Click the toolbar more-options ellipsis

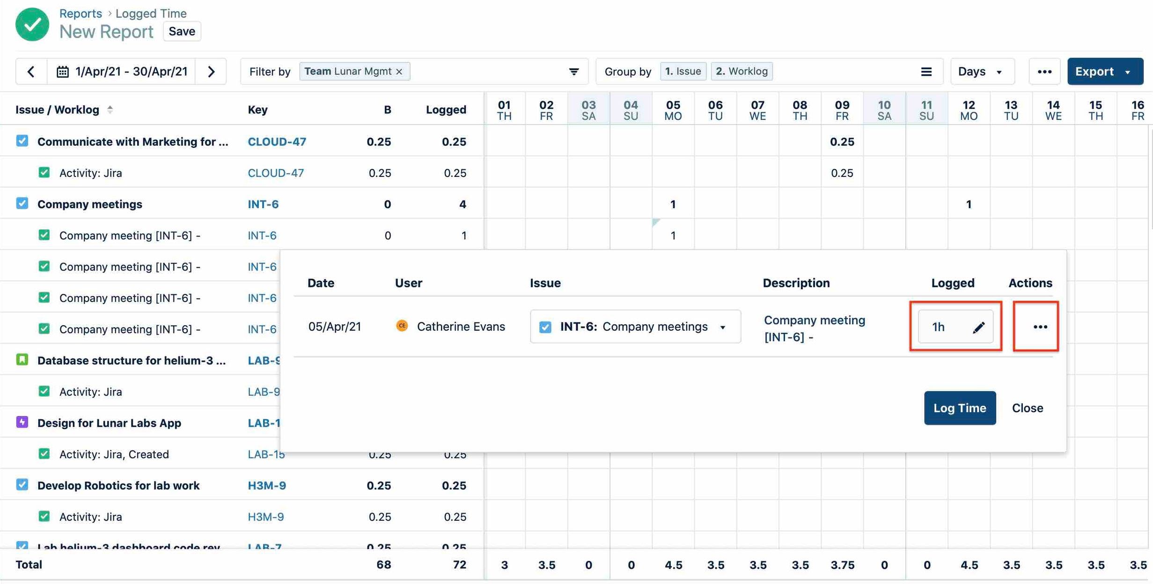tap(1045, 71)
